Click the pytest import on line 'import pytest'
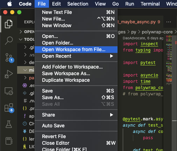The height and width of the screenshot is (151, 177). [x=148, y=63]
